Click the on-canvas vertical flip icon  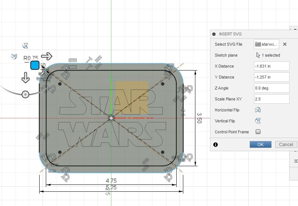coord(25,46)
